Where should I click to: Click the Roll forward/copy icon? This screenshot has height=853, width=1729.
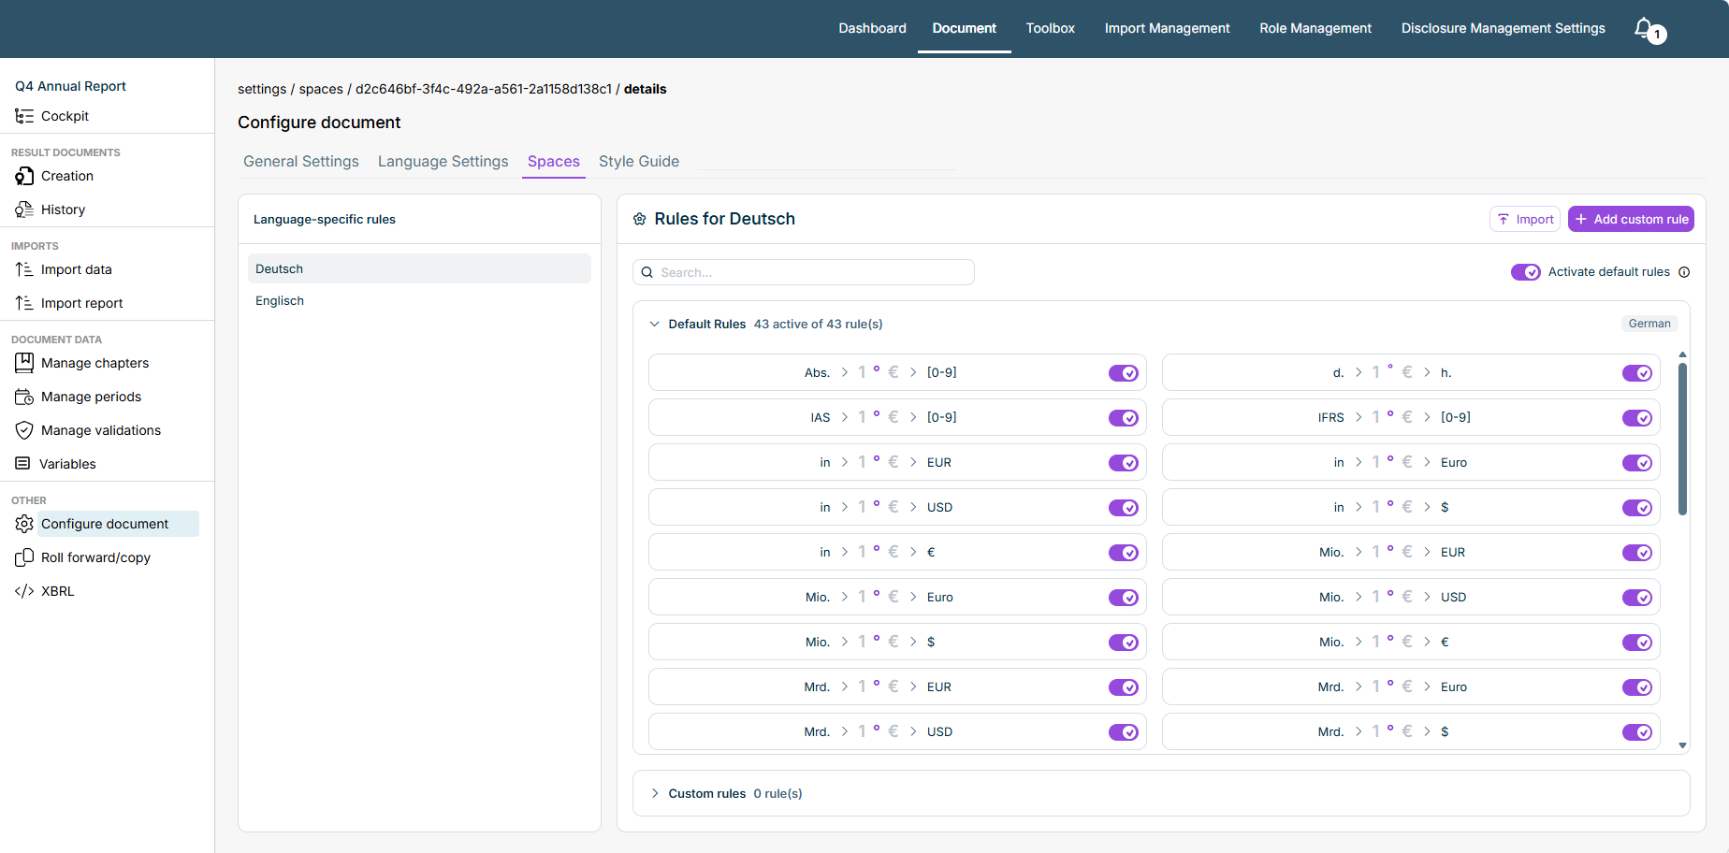point(24,557)
